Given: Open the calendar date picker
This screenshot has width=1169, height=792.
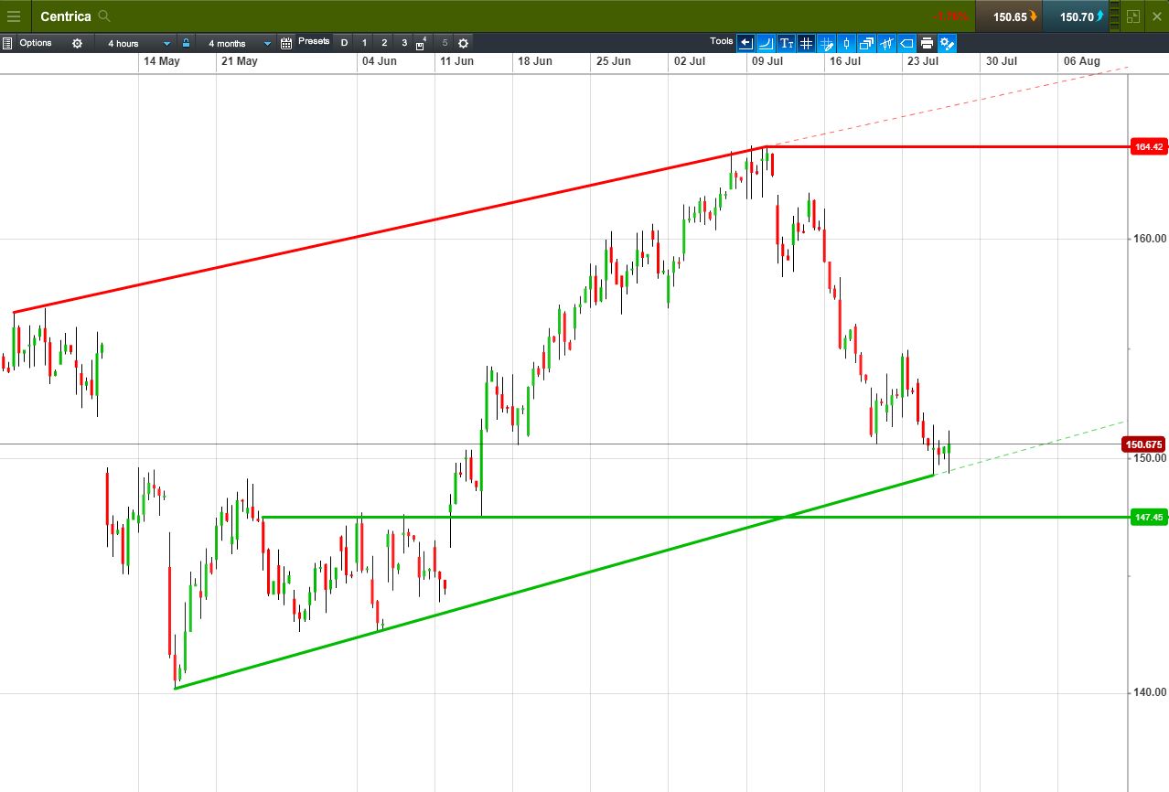Looking at the screenshot, I should click(x=286, y=43).
